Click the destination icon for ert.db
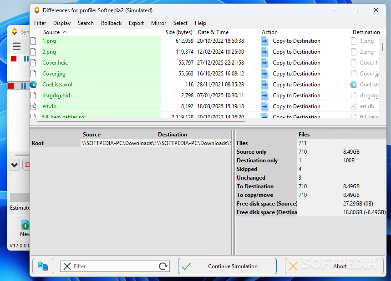This screenshot has height=281, width=391. 354,106
